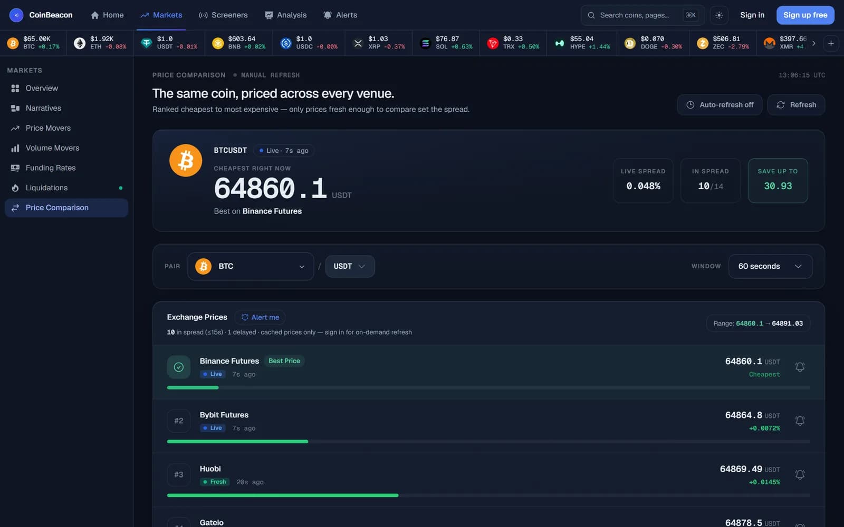The height and width of the screenshot is (527, 844).
Task: Click the search coins input field
Action: coord(642,15)
